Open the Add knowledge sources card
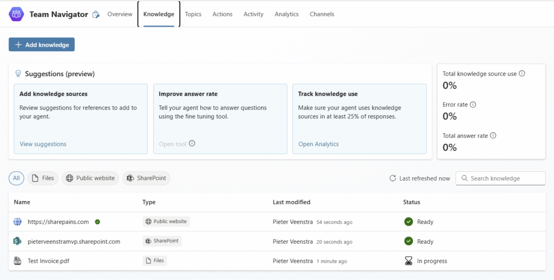Viewport: 554px width, 280px height. [x=81, y=118]
